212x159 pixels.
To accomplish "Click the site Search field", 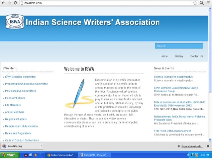I will coord(179,46).
